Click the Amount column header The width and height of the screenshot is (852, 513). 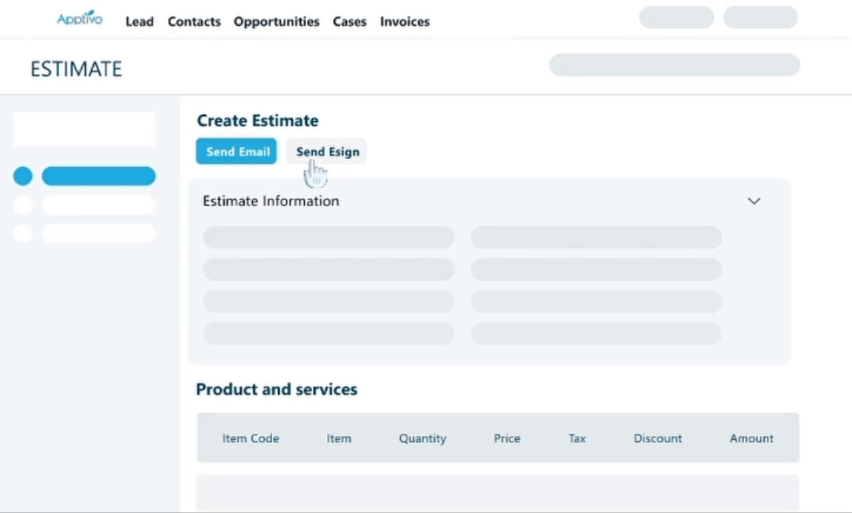pos(751,438)
